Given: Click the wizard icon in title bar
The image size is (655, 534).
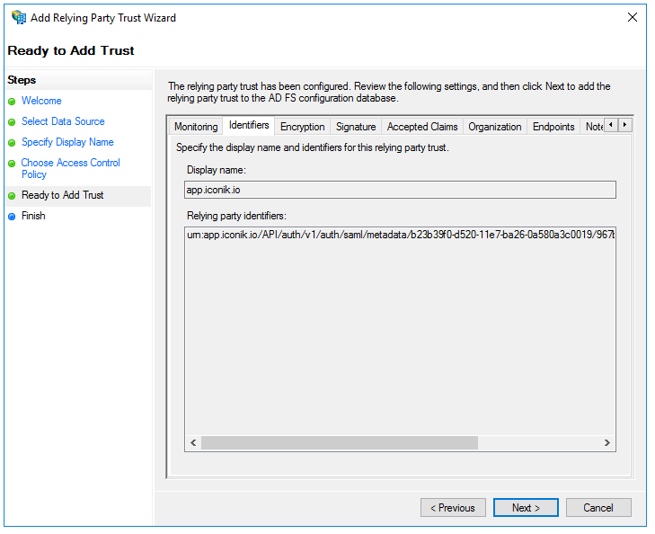Looking at the screenshot, I should click(18, 17).
